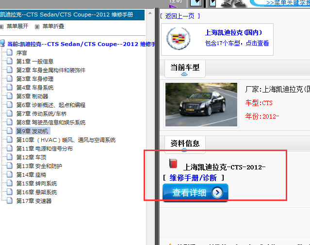Click the Cadillac logo emblem

(179, 39)
